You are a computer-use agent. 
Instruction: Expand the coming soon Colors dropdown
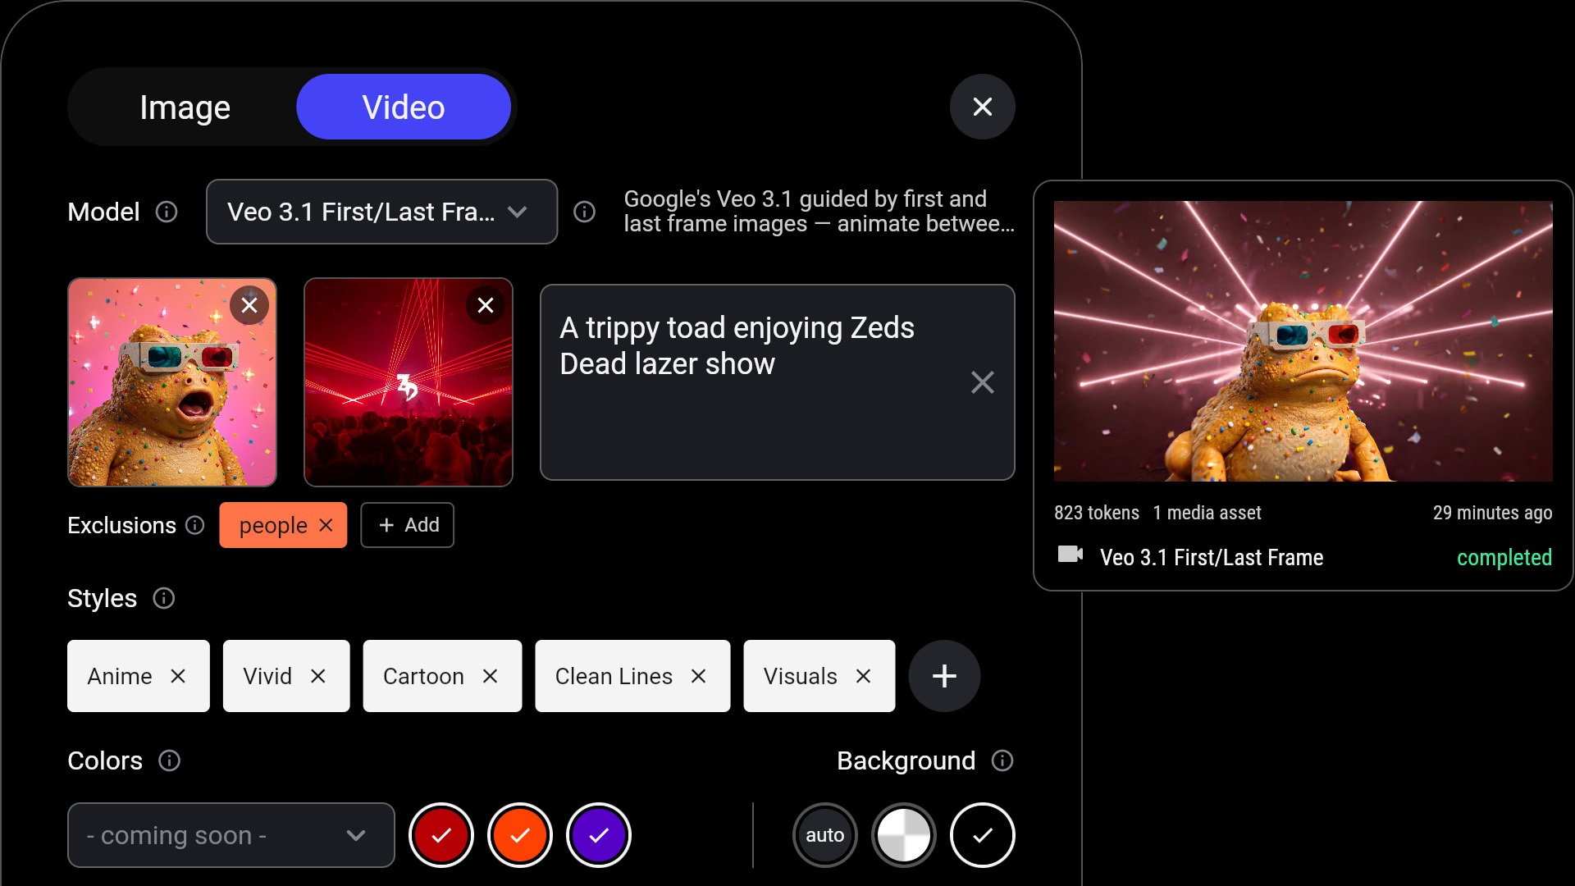(231, 835)
